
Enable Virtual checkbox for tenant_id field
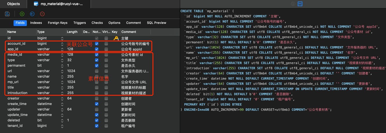click(x=106, y=126)
